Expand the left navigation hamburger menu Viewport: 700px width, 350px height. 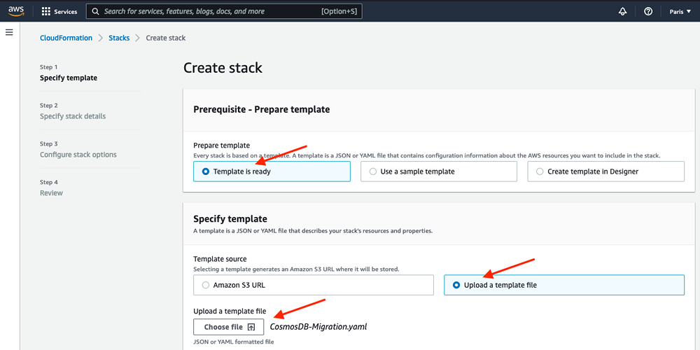coord(9,33)
